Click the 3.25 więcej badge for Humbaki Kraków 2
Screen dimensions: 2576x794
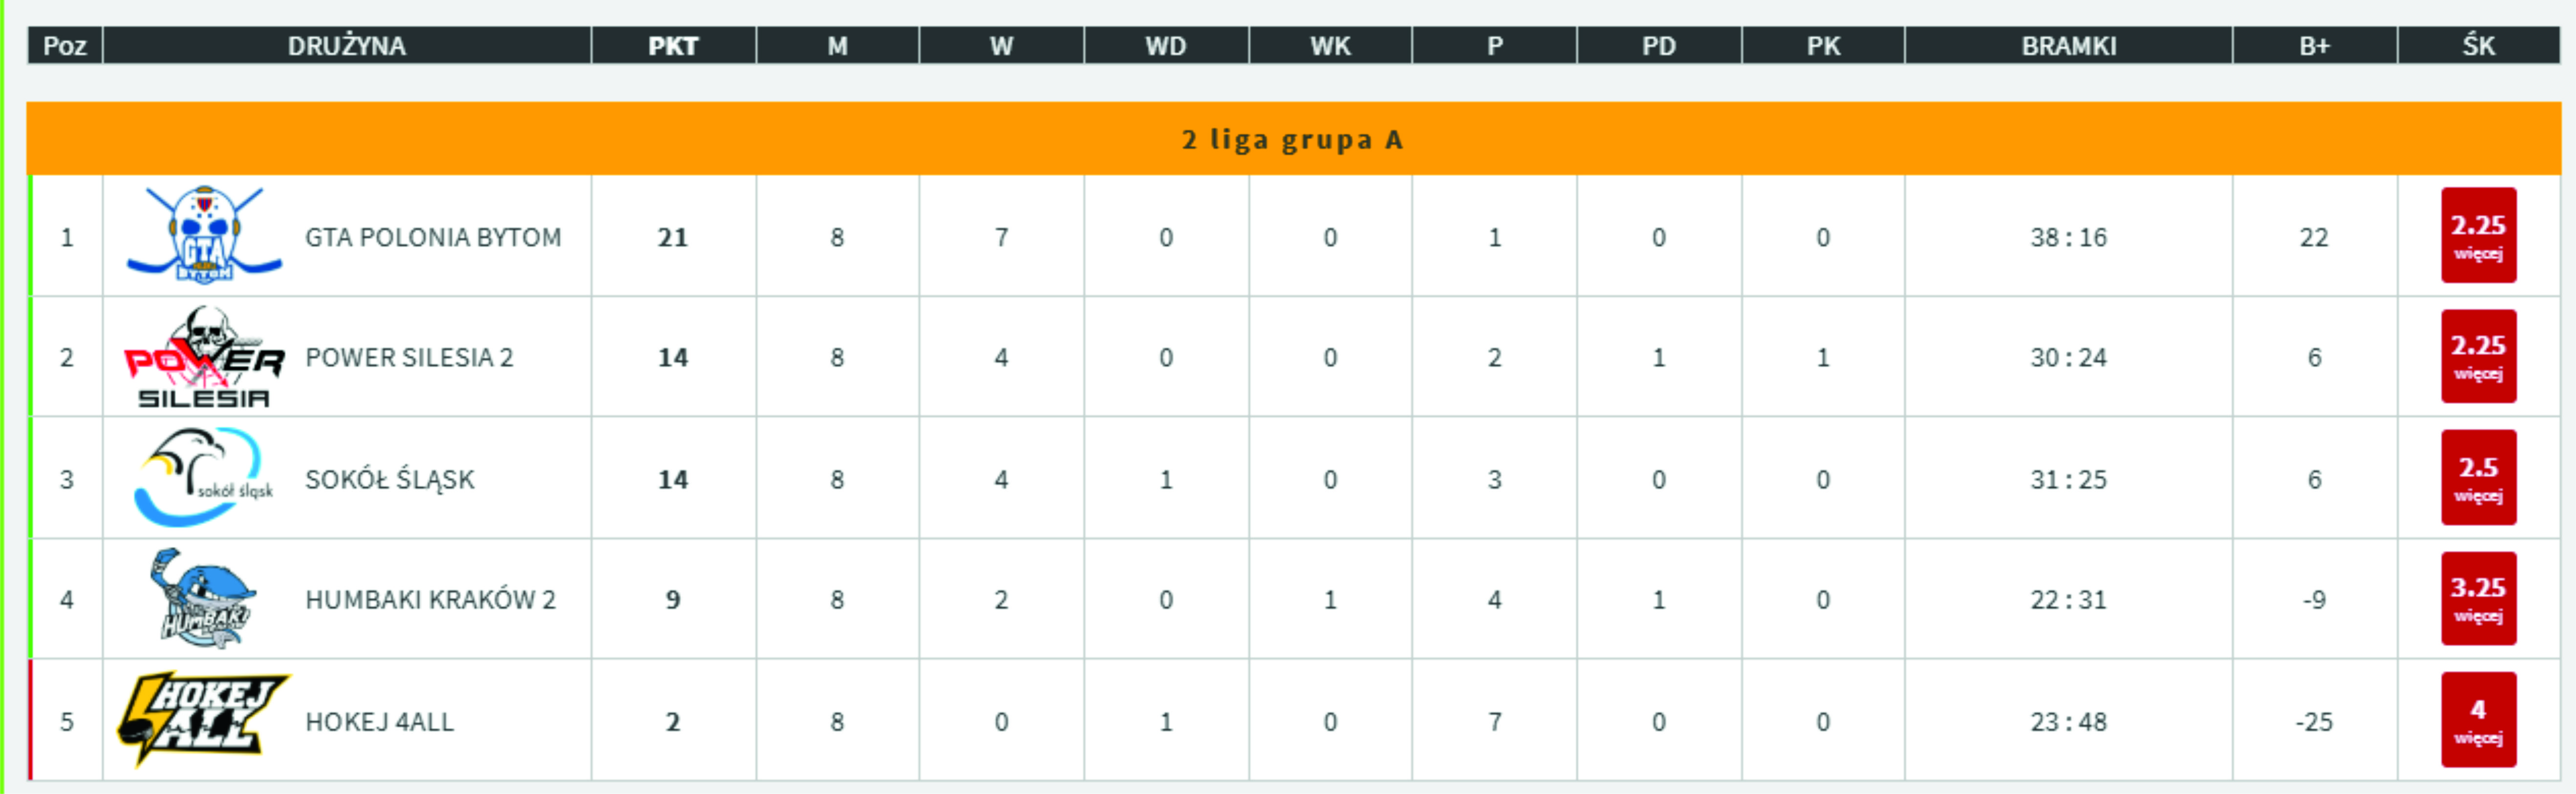pos(2478,599)
